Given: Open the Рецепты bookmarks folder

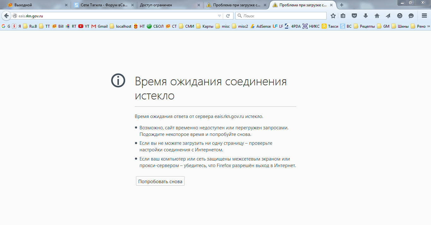Looking at the screenshot, I should pos(364,26).
